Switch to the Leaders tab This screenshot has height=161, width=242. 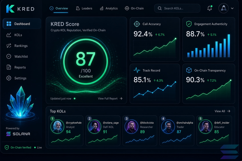[x=84, y=8]
